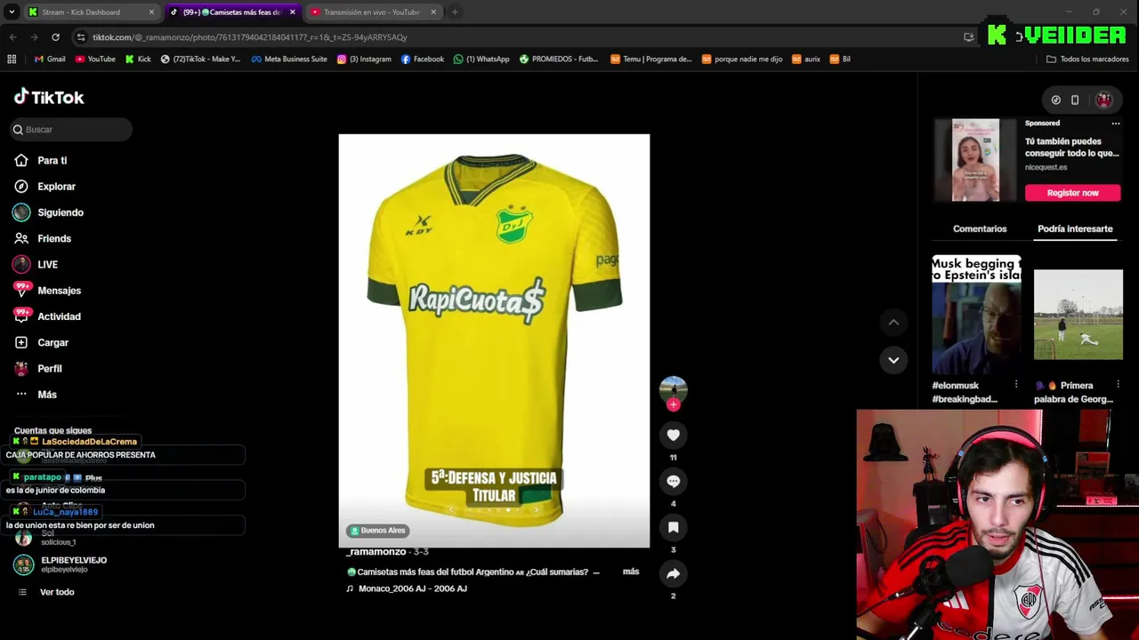Close the TikTok browser tab
The width and height of the screenshot is (1139, 640).
click(x=292, y=12)
